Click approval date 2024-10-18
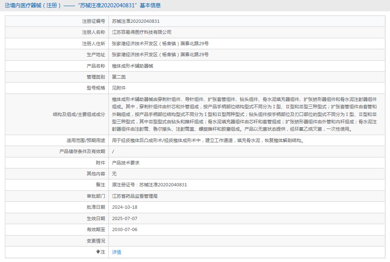Viewport: 390px width, 262px height. click(x=125, y=207)
